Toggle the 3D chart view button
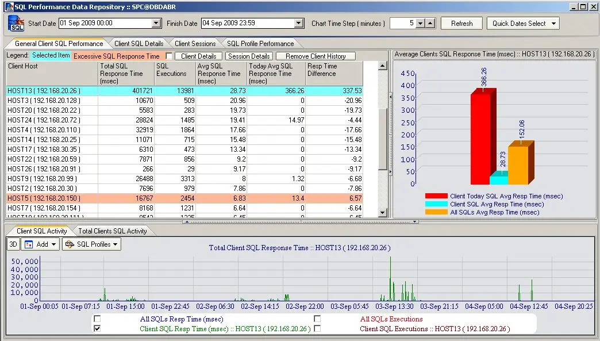This screenshot has width=600, height=341. [13, 244]
